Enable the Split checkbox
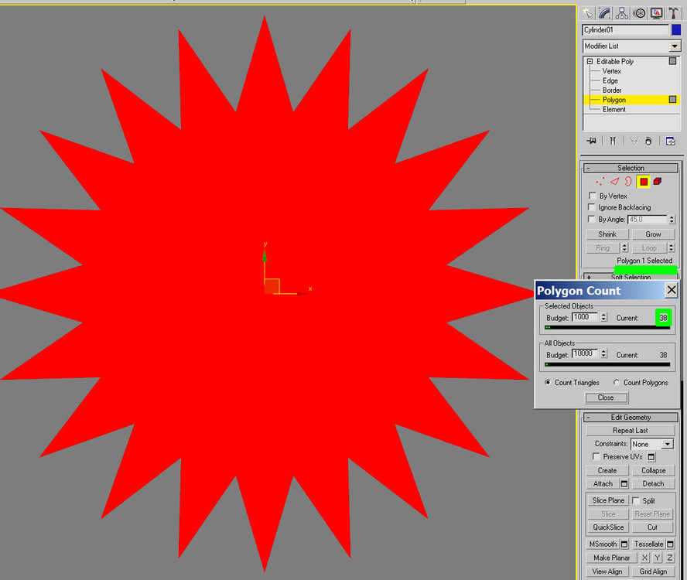 [x=636, y=500]
